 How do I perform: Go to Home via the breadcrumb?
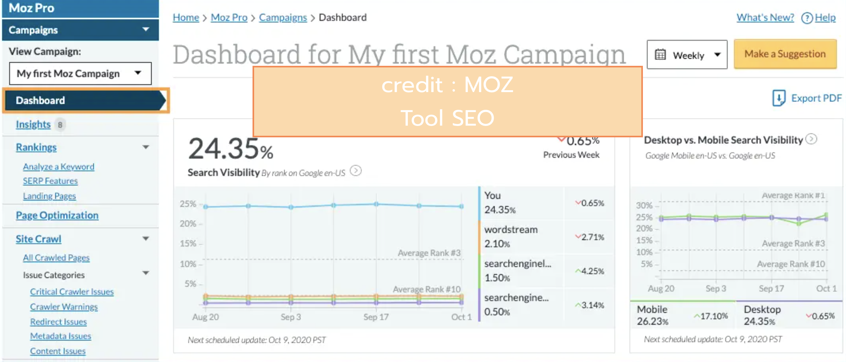click(x=186, y=17)
